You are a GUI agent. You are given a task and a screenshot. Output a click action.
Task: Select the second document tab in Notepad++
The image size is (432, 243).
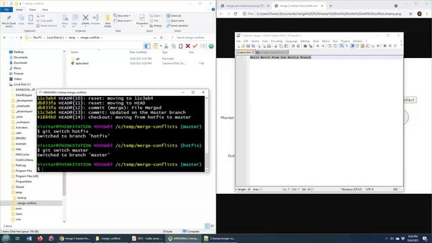click(x=271, y=53)
